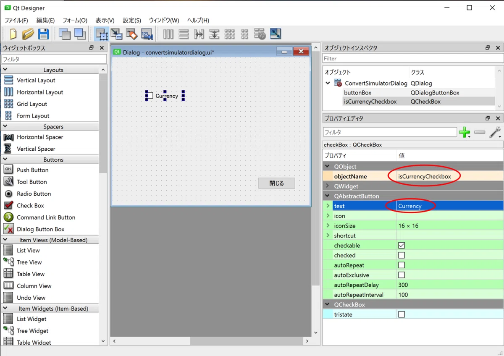Apply horizontal splitter layout icon
Image resolution: width=504 pixels, height=356 pixels.
click(199, 34)
